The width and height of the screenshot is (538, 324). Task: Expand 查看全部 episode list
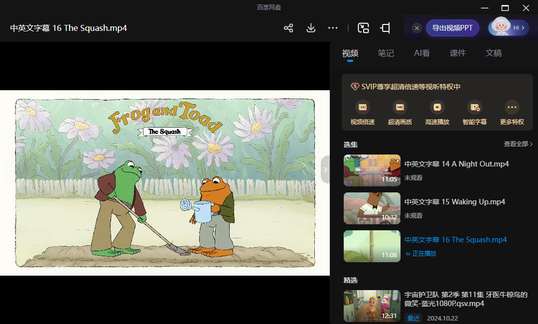[518, 144]
